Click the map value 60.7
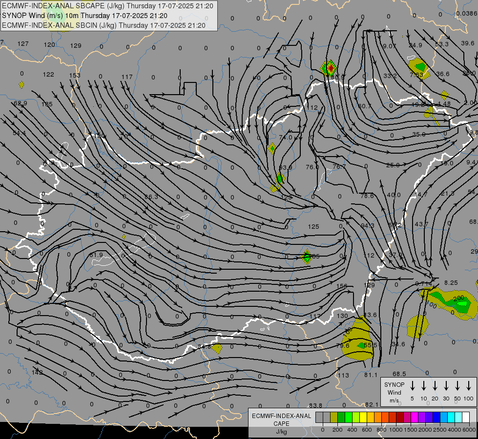Viewport: 478px width, 439px height. pyautogui.click(x=365, y=106)
